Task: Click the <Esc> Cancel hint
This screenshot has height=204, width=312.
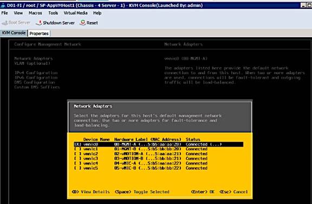Action: 233,192
